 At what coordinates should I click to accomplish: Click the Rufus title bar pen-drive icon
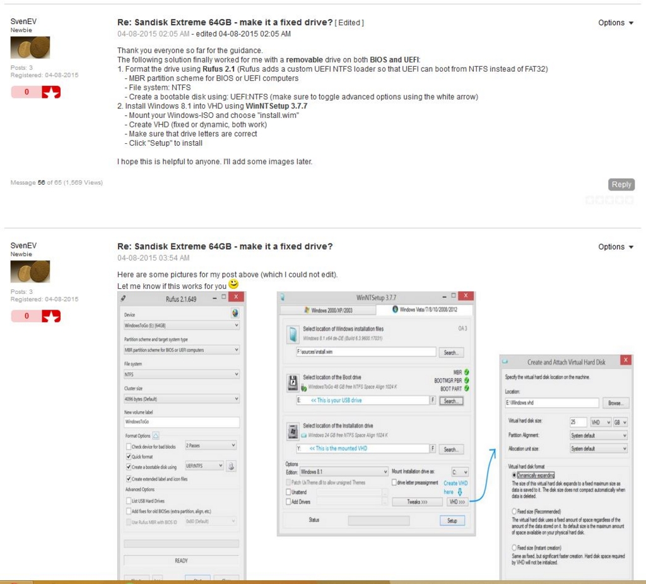tap(123, 298)
